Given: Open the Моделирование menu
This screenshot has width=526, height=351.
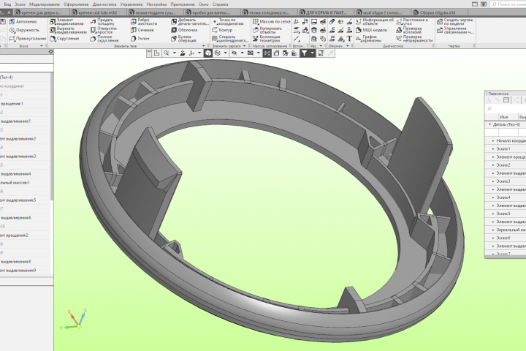Looking at the screenshot, I should (x=45, y=4).
